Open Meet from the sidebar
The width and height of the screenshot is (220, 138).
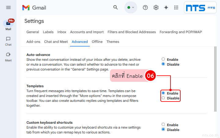click(x=8, y=57)
